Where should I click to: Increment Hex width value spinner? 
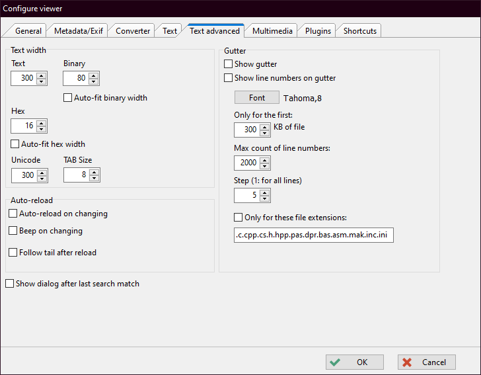pos(42,122)
